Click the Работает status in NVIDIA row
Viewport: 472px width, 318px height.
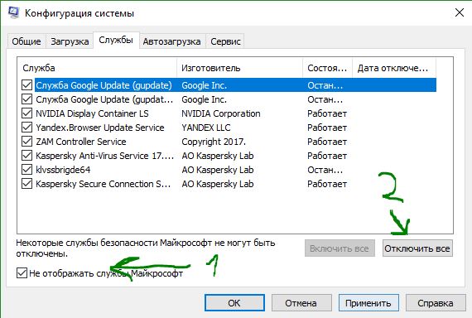(x=327, y=113)
